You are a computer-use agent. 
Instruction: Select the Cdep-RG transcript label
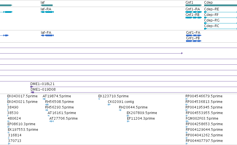(x=212, y=20)
